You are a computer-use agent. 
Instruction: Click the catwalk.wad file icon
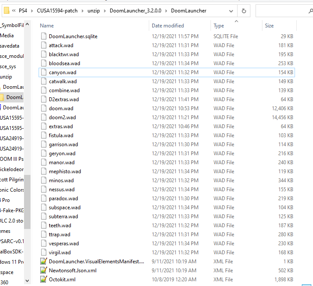click(44, 81)
